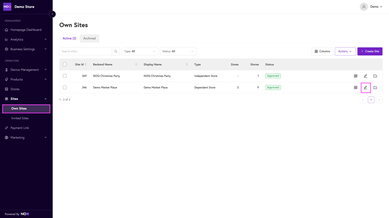Open the Status filter dropdown
This screenshot has height=218, width=389.
[178, 51]
